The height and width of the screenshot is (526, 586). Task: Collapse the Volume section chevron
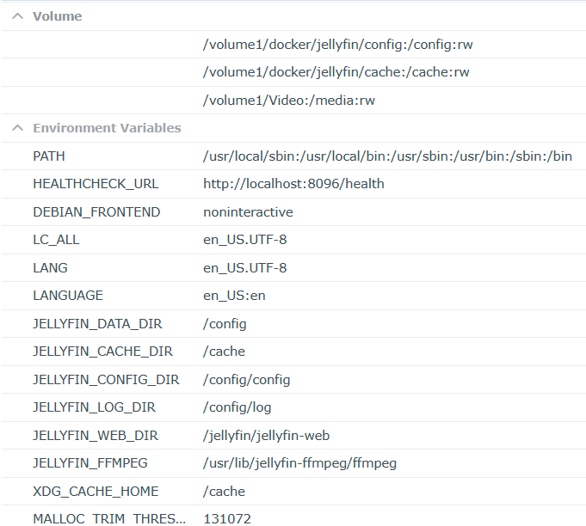tap(17, 16)
